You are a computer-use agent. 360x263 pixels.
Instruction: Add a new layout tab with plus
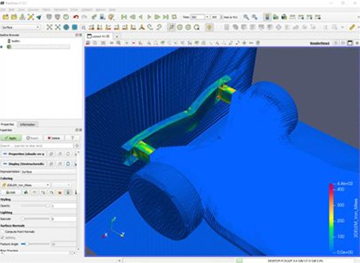pyautogui.click(x=117, y=36)
